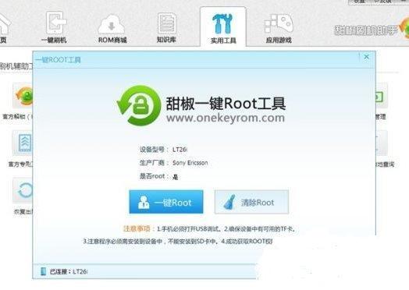Screen dimensions: 409x290
Task: Click the 是否root value 是
Action: coord(176,177)
